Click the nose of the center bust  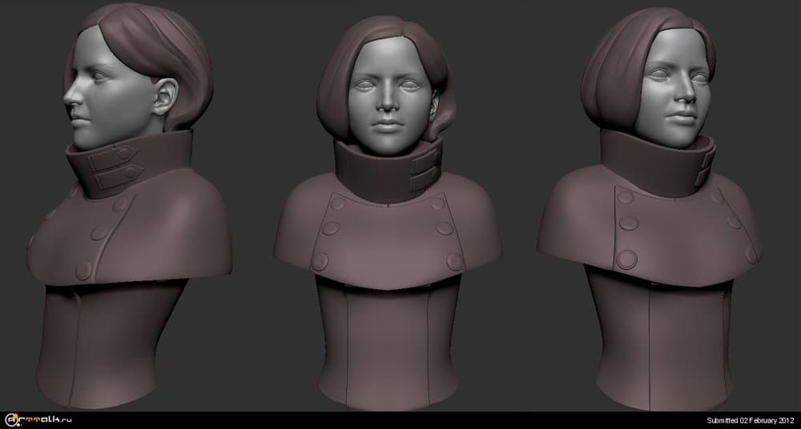[x=388, y=100]
